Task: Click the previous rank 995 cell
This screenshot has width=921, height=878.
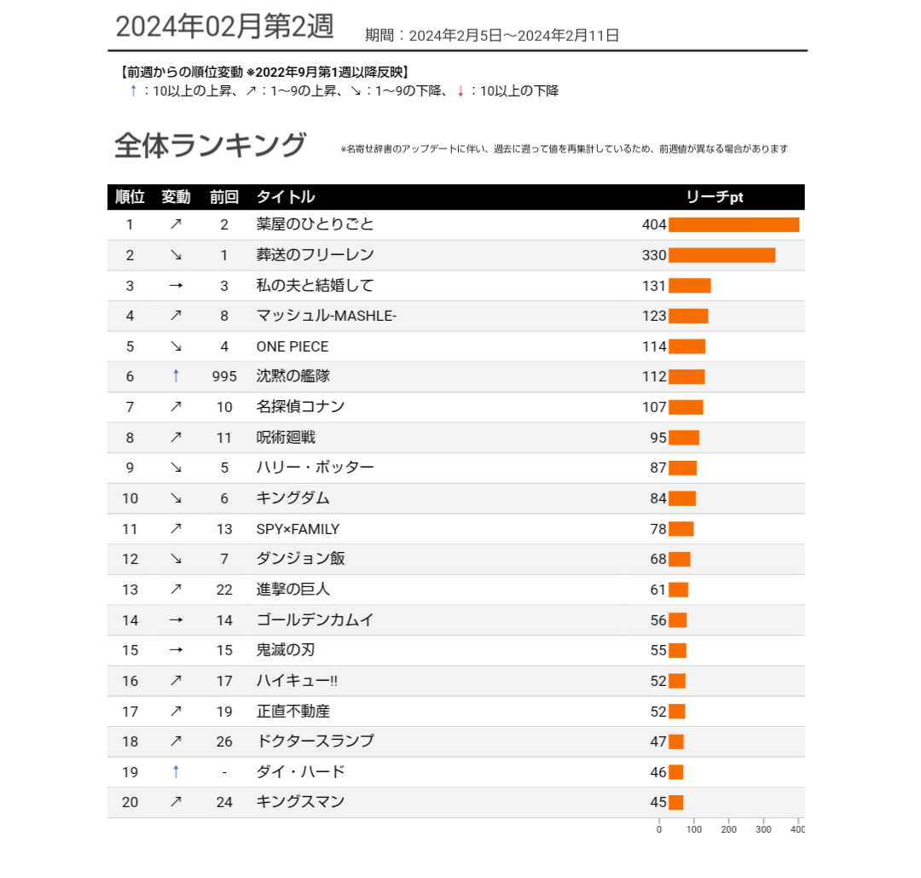Action: click(x=224, y=376)
